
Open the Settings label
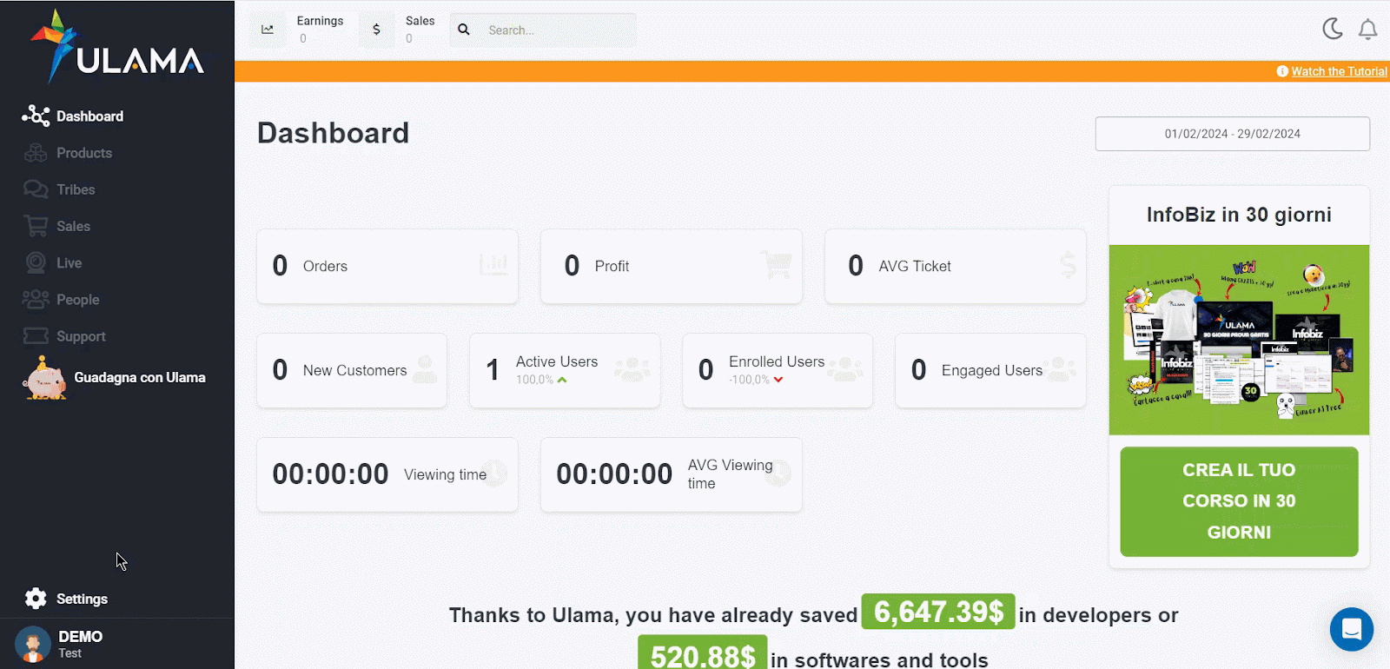(82, 599)
